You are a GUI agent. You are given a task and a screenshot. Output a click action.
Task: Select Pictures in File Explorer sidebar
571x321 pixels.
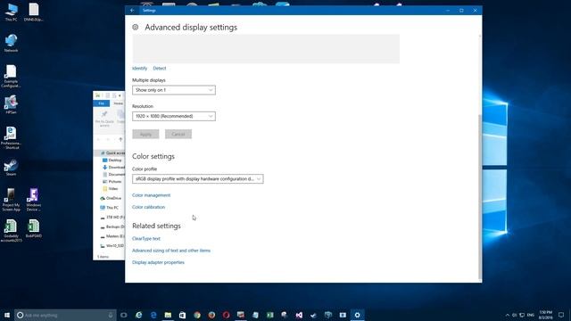tap(112, 182)
